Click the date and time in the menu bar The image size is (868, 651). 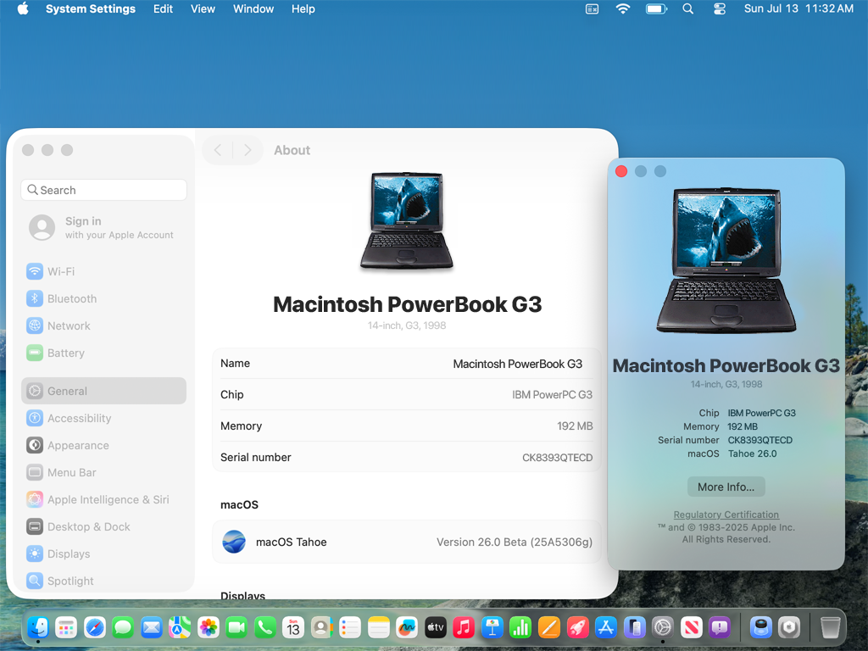tap(798, 8)
